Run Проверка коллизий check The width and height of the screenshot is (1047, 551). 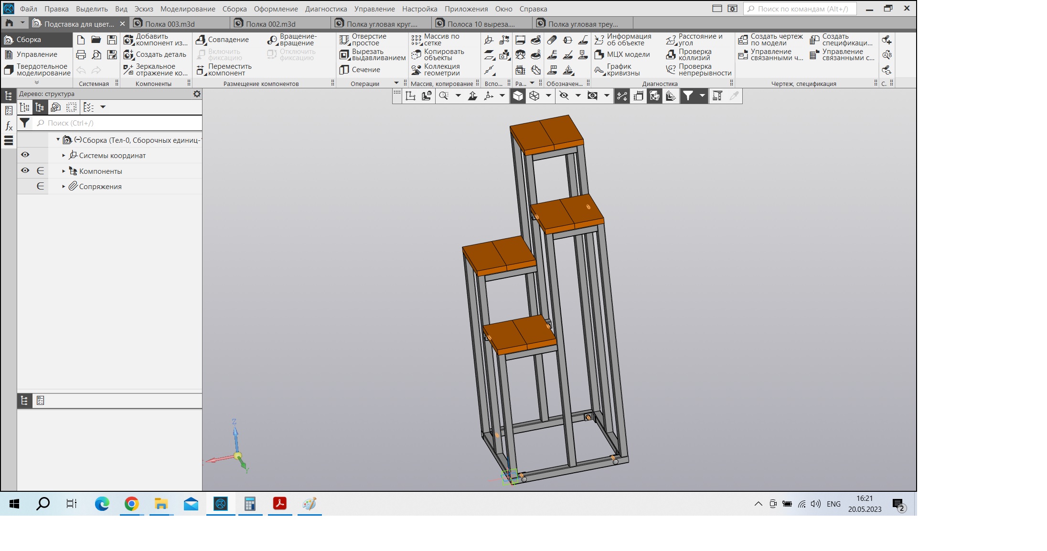coord(689,54)
